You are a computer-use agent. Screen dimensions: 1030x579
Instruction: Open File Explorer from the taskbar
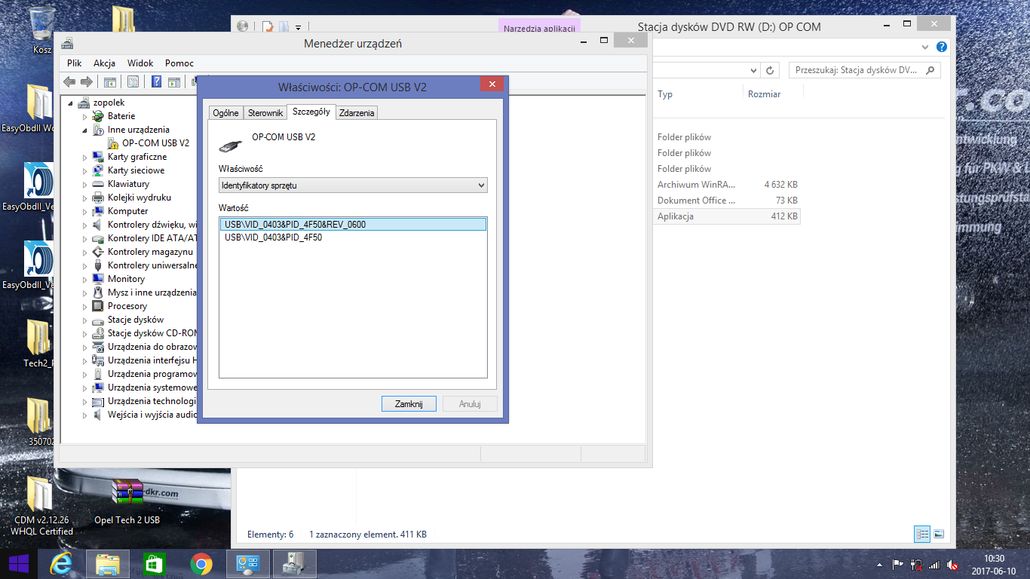pyautogui.click(x=108, y=564)
